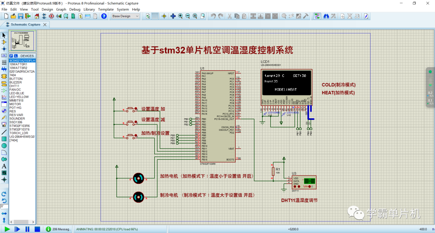Select the Generator Mode sine icon

tap(4, 111)
